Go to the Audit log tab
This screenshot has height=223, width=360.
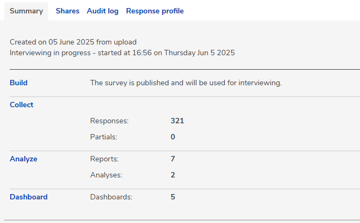click(102, 11)
